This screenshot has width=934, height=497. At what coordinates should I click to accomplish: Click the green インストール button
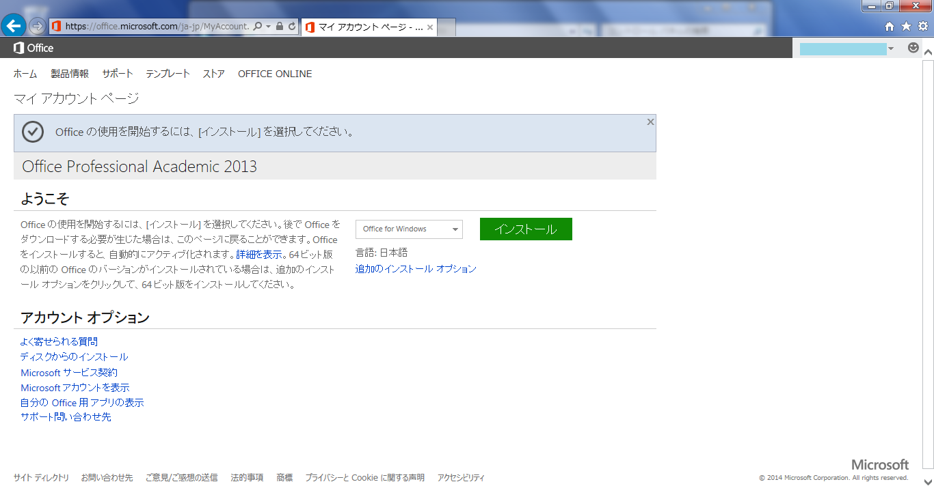coord(526,229)
